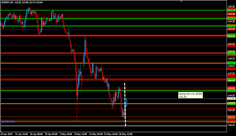Select the gray bid line at 113.84
Viewport: 236px width, 136px height.
point(114,99)
